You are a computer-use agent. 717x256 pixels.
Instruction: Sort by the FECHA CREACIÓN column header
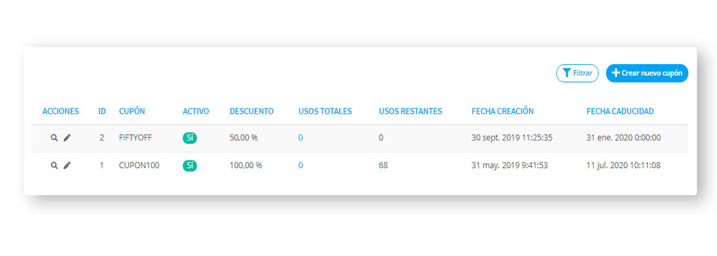coord(503,111)
